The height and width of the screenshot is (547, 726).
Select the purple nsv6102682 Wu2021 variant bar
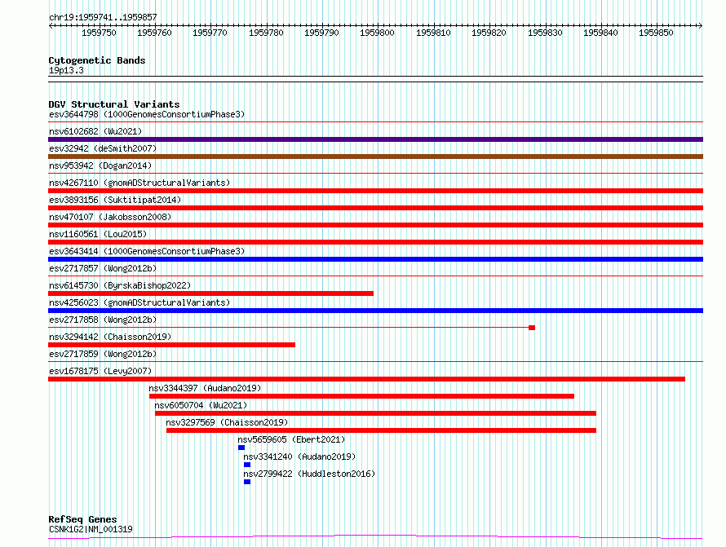375,139
